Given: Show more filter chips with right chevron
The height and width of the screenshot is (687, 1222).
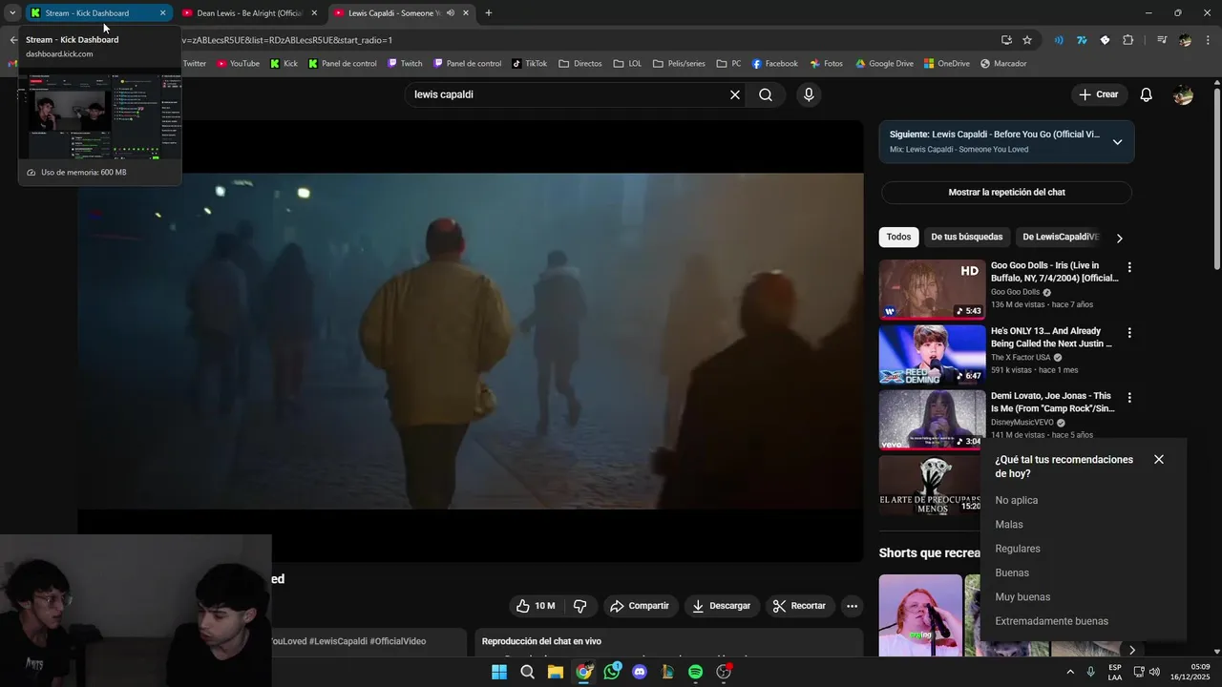Looking at the screenshot, I should [x=1120, y=238].
